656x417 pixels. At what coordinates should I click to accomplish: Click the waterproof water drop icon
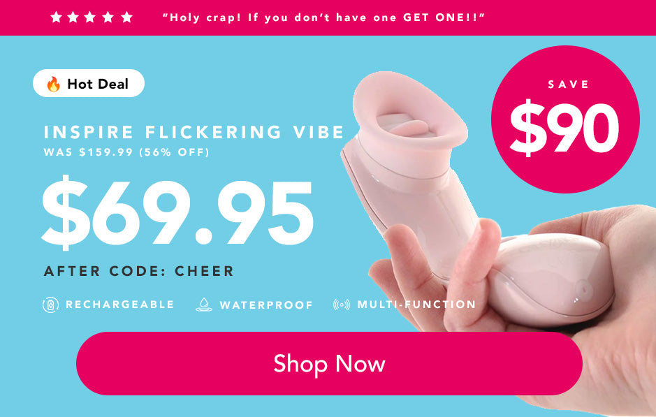(x=204, y=305)
